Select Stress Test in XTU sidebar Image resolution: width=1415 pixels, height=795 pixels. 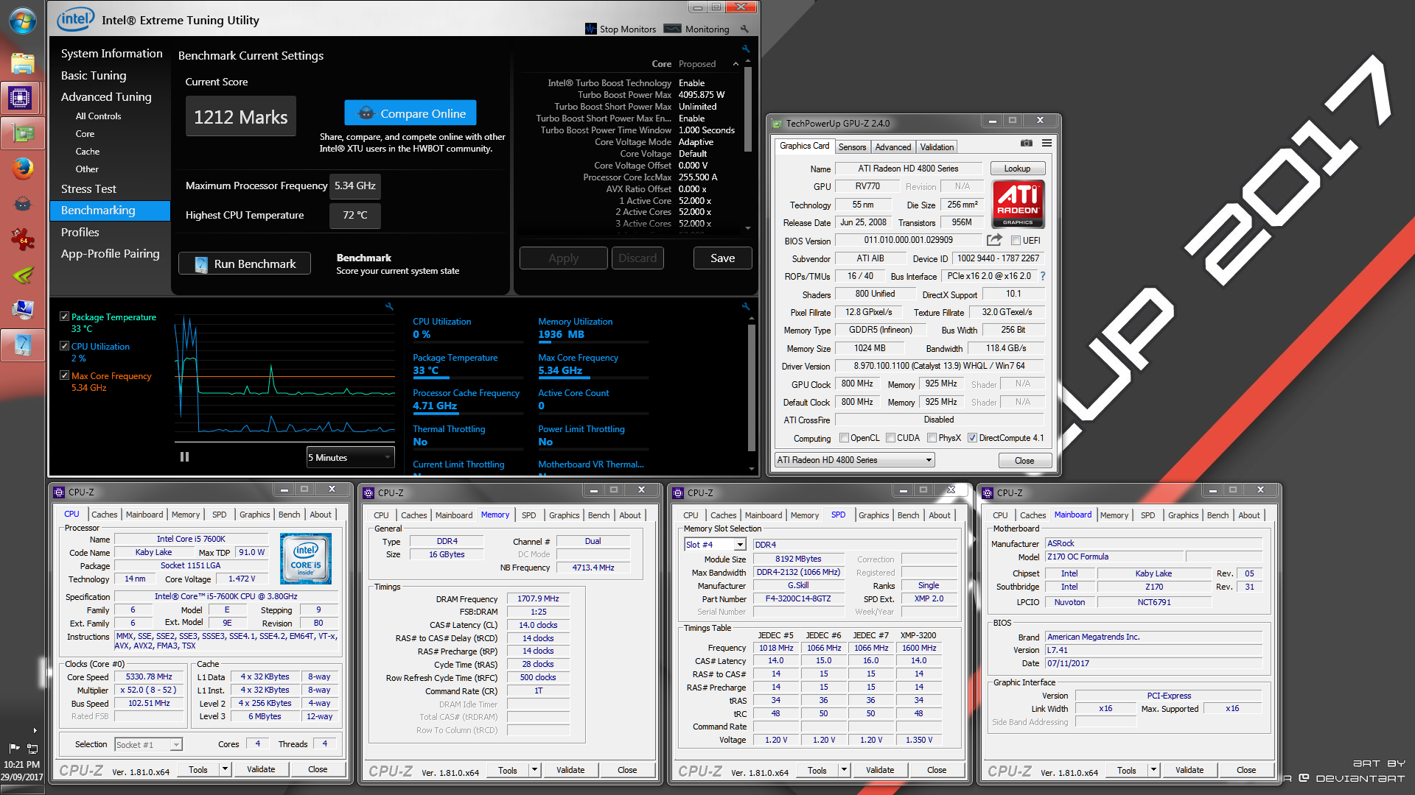click(x=88, y=189)
